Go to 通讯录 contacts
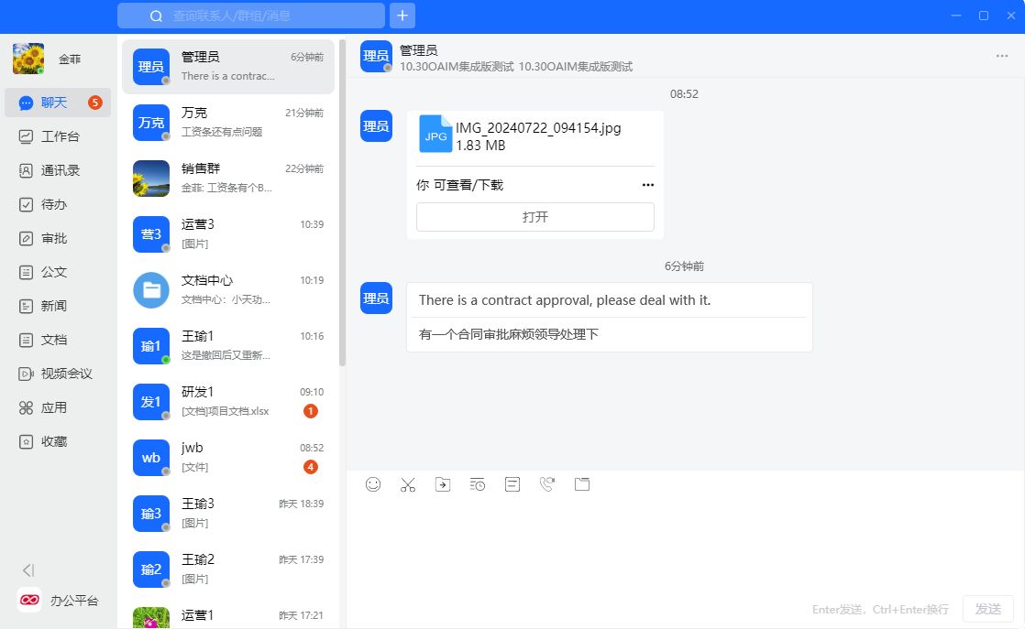 coord(59,170)
